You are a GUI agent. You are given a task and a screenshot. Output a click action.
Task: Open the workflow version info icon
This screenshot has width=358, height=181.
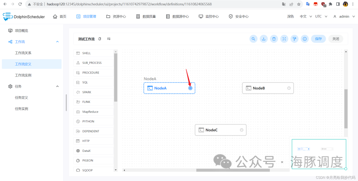pos(305,39)
